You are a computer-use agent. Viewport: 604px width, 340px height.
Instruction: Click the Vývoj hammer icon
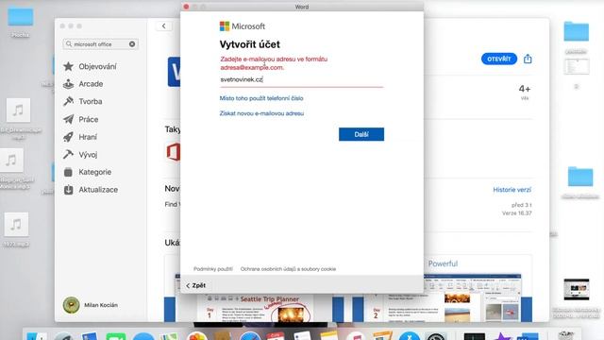click(x=69, y=155)
